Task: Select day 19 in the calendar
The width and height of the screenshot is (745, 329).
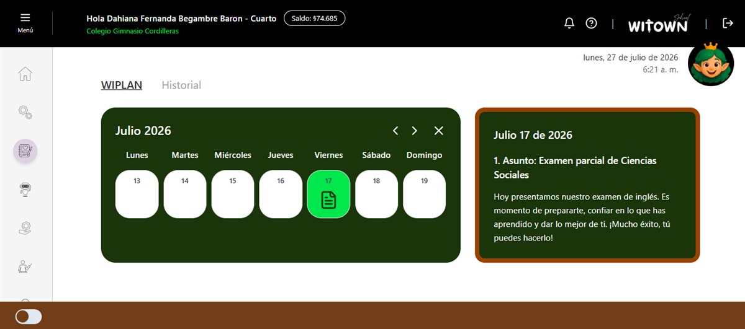Action: 425,194
